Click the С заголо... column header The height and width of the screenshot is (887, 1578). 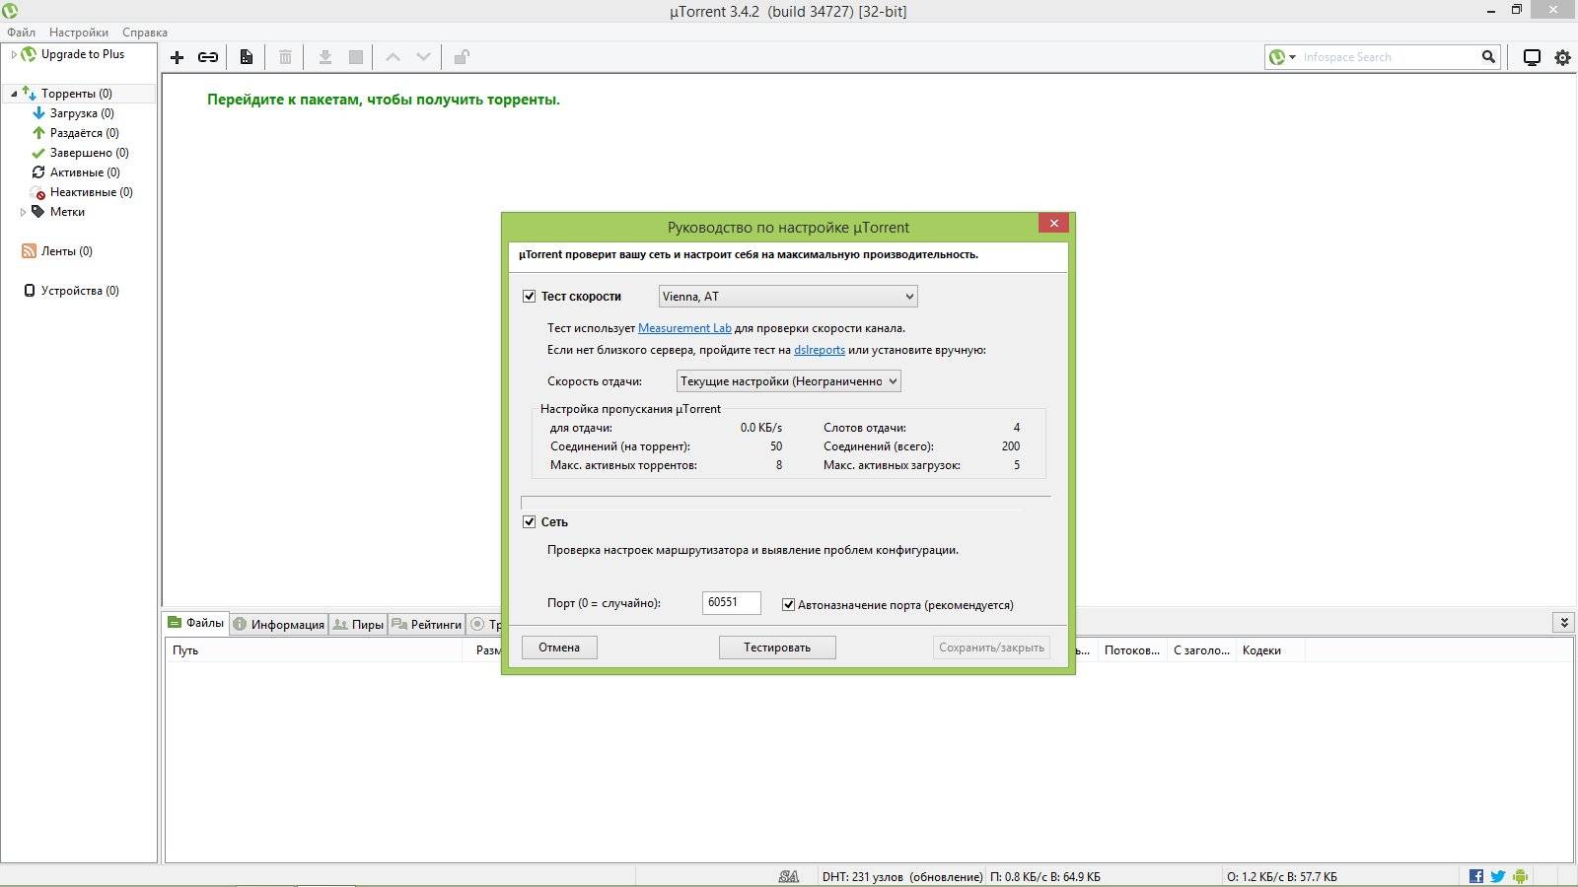[x=1201, y=650]
